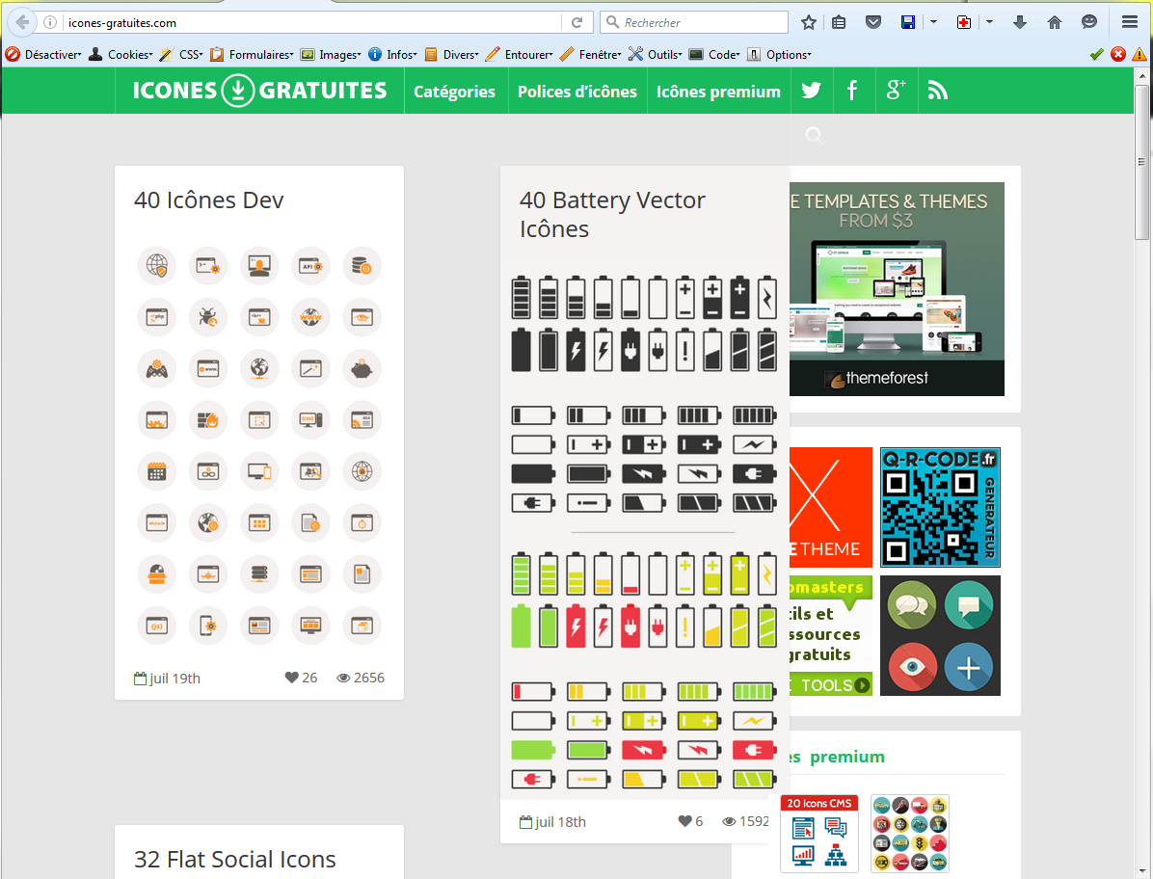Open the Twitter icon in green header
The width and height of the screenshot is (1153, 879).
(x=811, y=91)
